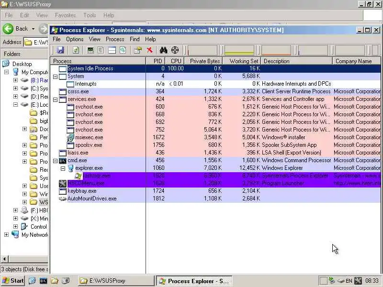Click the explorer.exe process icon

[x=70, y=168]
